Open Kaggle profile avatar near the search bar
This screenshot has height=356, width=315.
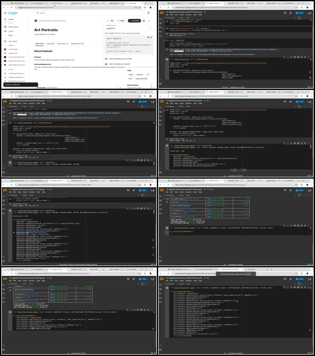148,13
